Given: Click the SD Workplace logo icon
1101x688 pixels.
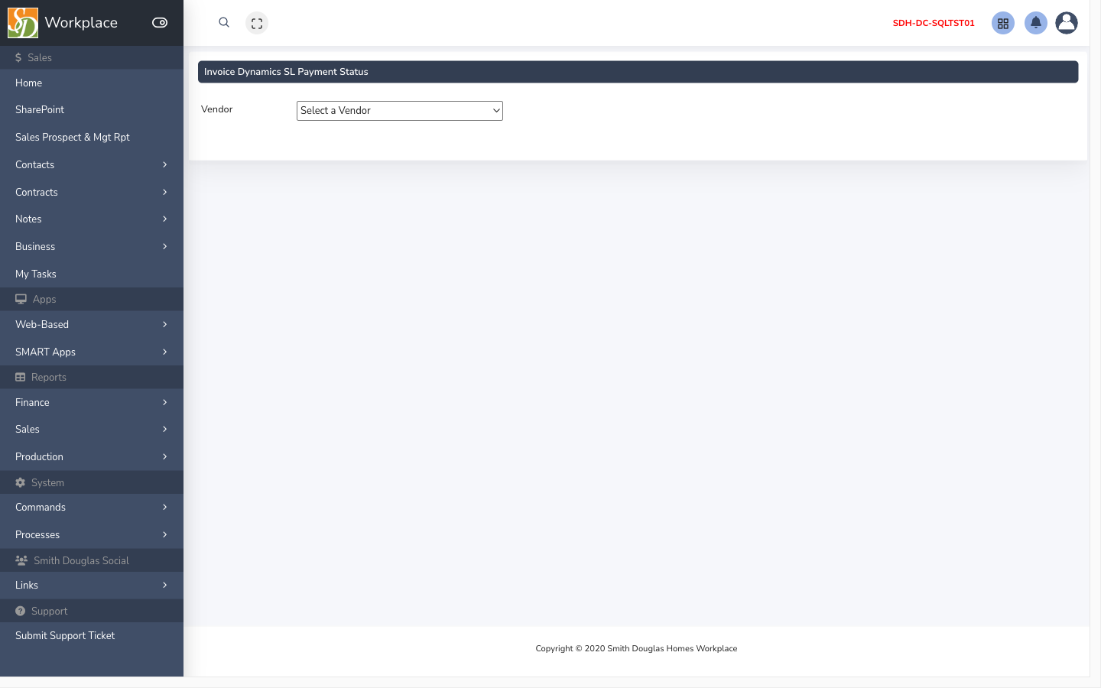Looking at the screenshot, I should (23, 23).
